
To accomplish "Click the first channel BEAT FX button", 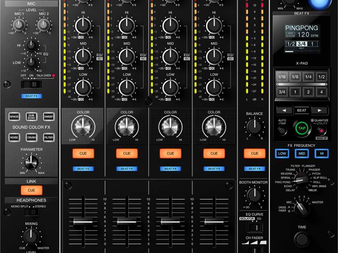I will pyautogui.click(x=83, y=169).
